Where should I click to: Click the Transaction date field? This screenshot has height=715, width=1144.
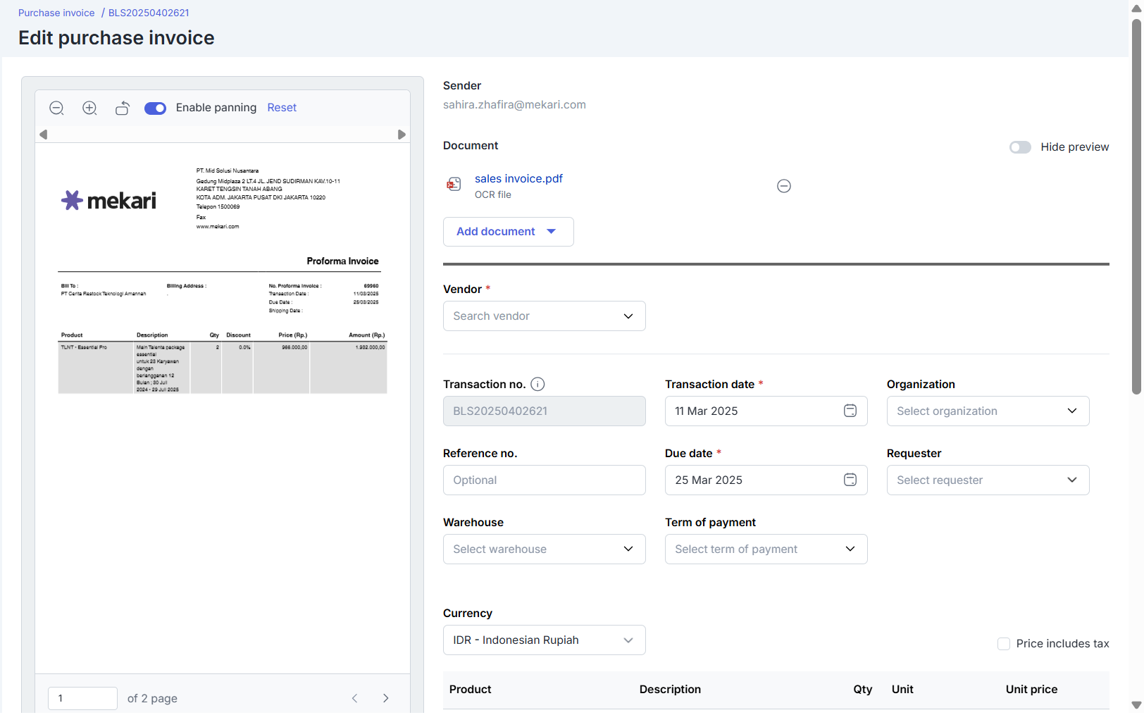(766, 411)
